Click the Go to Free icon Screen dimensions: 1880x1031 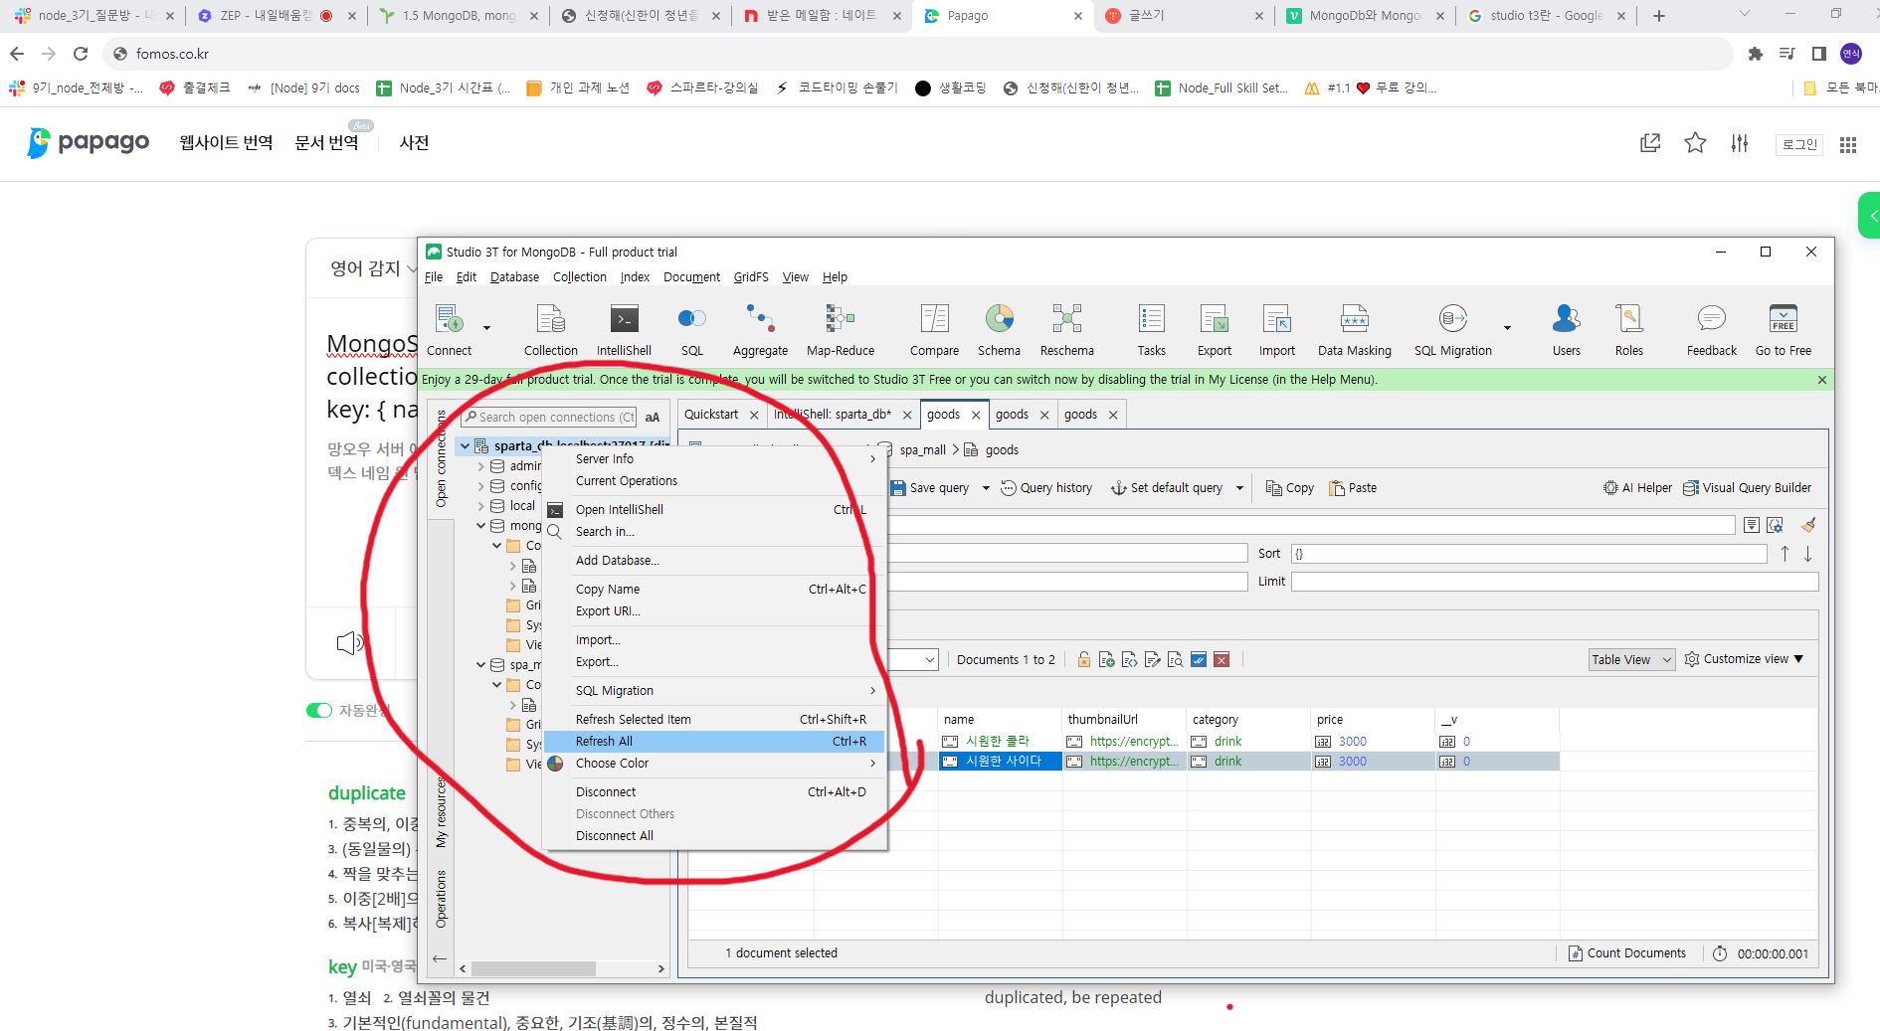coord(1783,329)
